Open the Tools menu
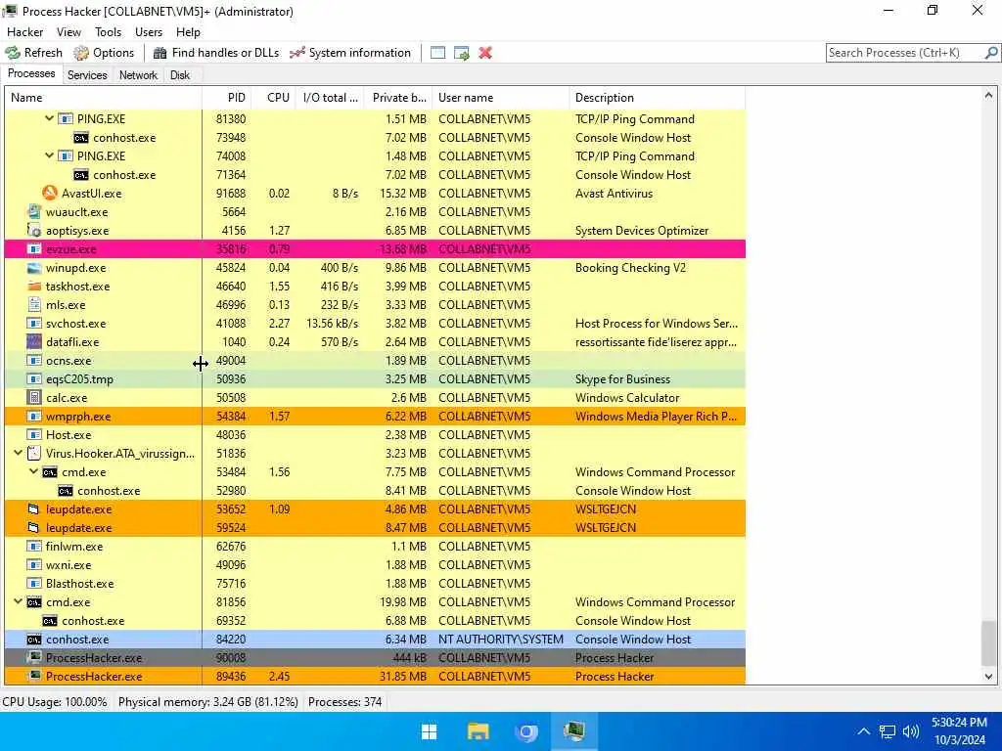Screen dimensions: 1002x751 108,32
